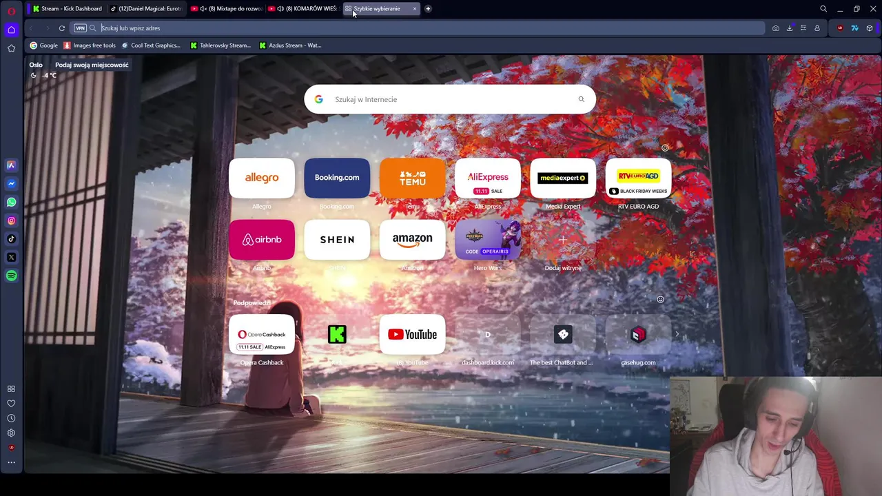Open the AliExpress speed dial tile
The width and height of the screenshot is (882, 496).
pyautogui.click(x=488, y=178)
